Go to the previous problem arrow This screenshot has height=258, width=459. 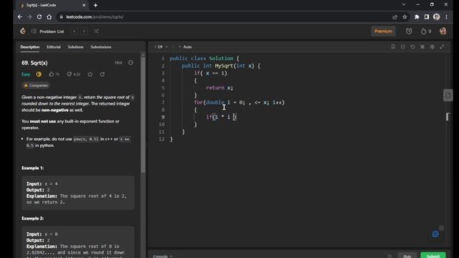pyautogui.click(x=75, y=31)
